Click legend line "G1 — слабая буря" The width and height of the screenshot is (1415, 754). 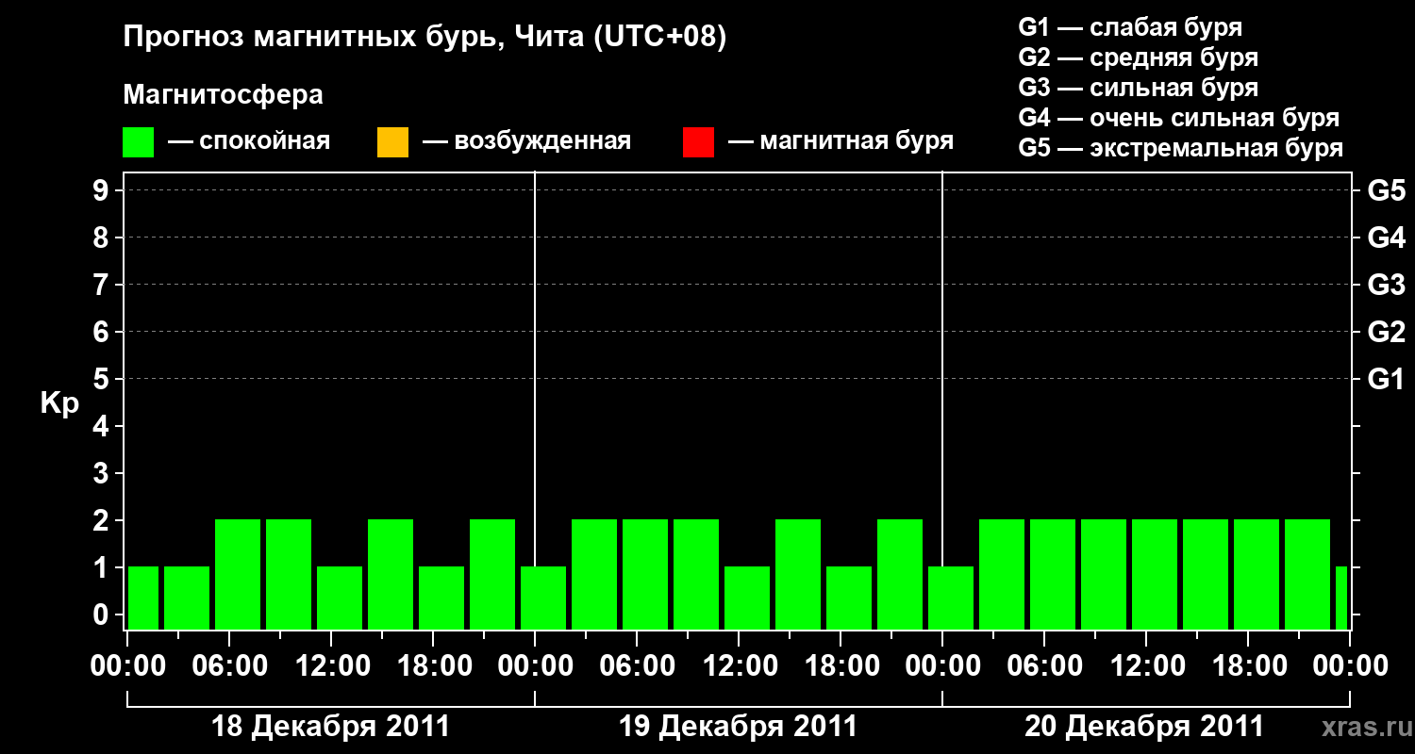point(1130,26)
